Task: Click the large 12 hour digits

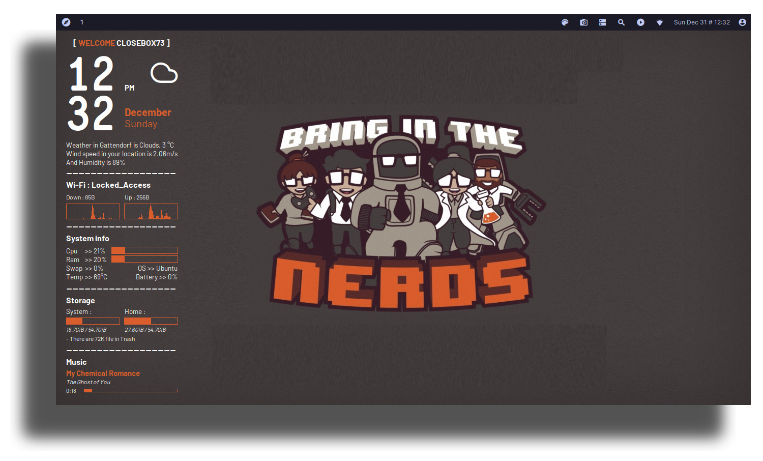Action: (92, 74)
